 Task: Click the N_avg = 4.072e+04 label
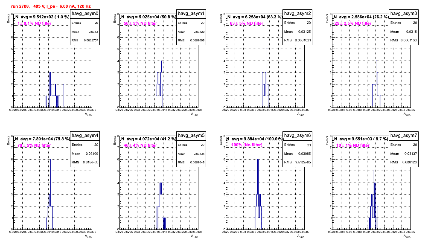tap(148, 139)
